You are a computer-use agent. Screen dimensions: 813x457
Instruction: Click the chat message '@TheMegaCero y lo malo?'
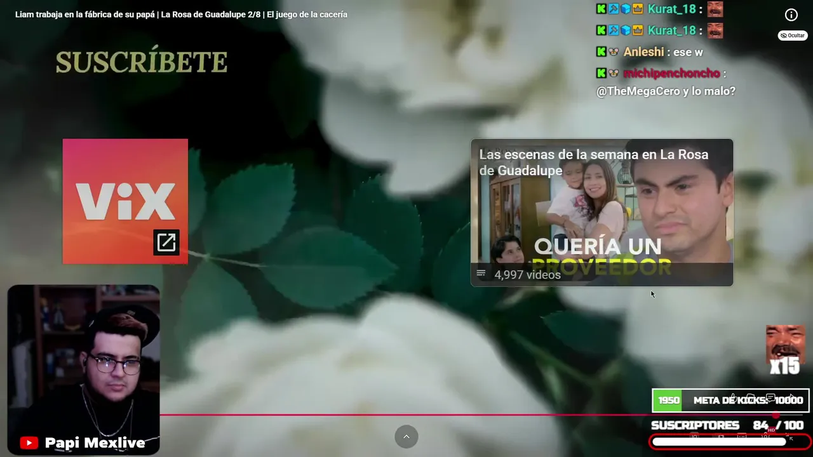666,91
